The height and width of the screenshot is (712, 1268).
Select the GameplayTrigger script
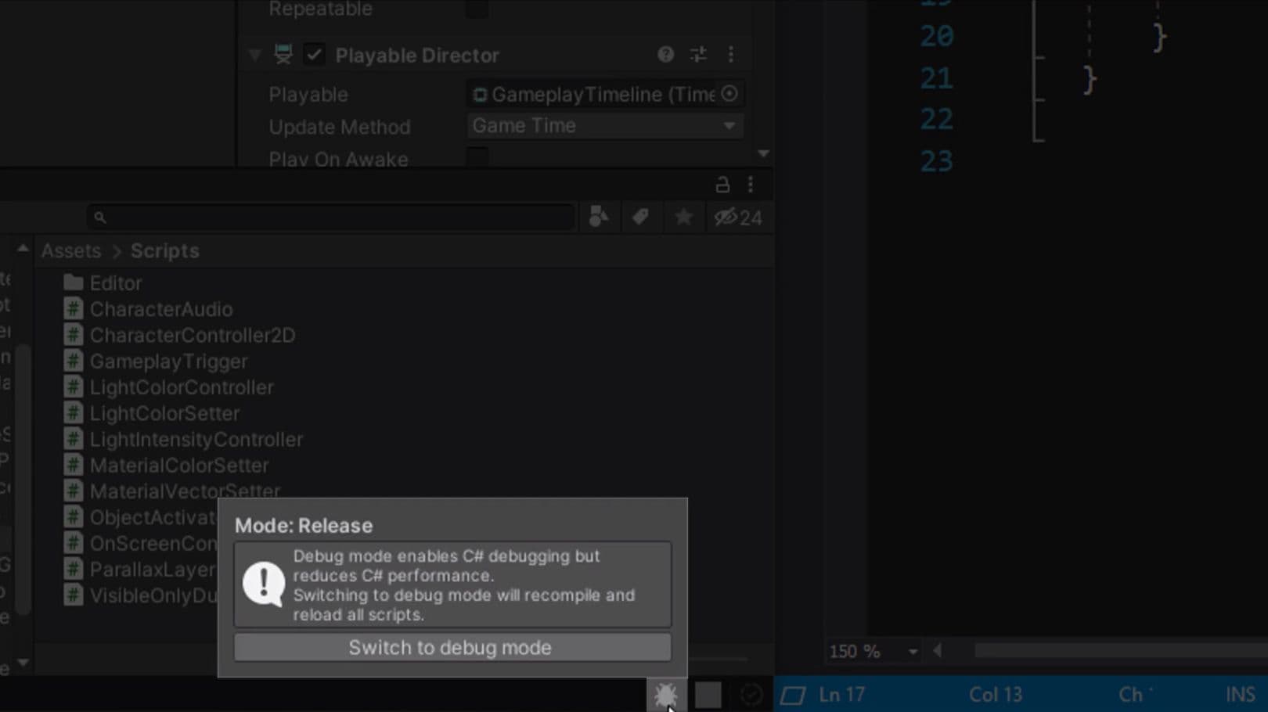pos(168,361)
